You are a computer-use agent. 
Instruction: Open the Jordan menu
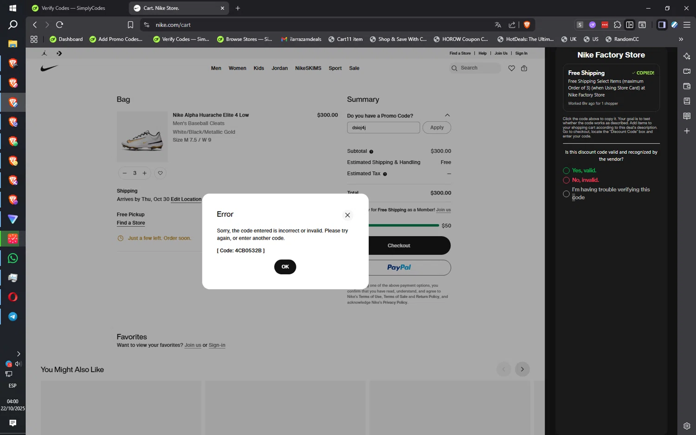pos(279,68)
